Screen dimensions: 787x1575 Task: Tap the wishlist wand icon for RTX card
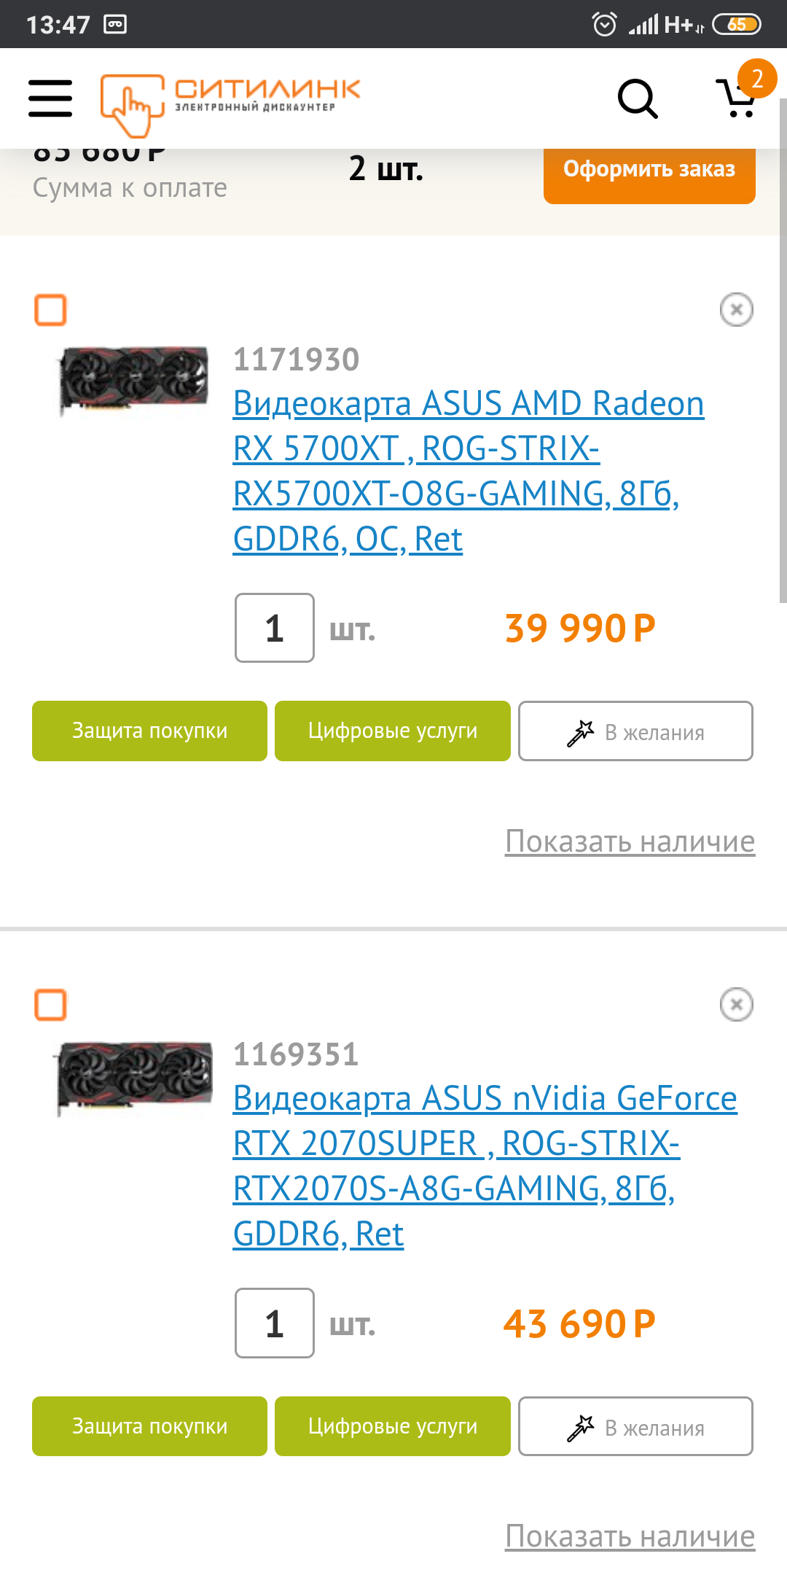[581, 1428]
